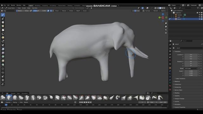Adjust brush Strength slider

click(x=40, y=11)
